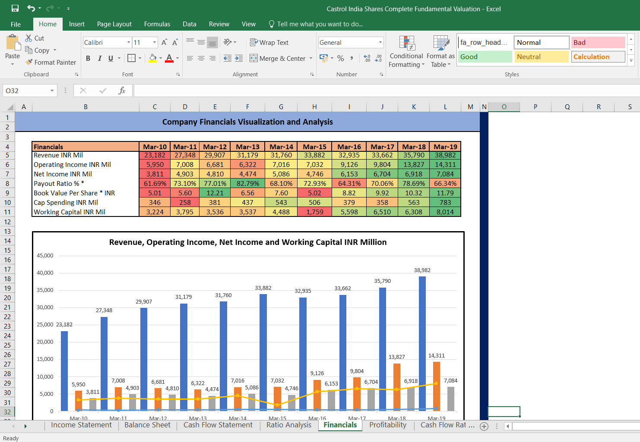Toggle Center horizontal alignment
This screenshot has width=640, height=442.
(201, 58)
